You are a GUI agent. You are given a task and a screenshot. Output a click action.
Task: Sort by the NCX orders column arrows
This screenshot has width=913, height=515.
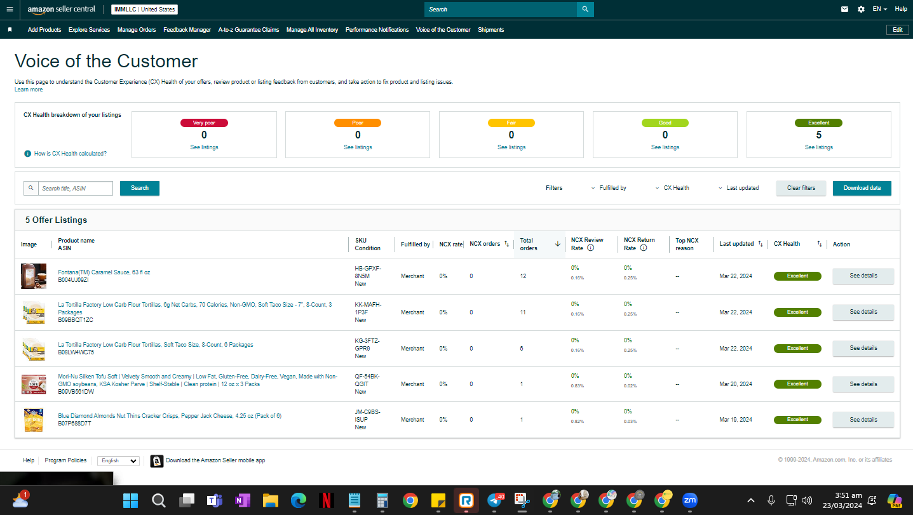click(x=507, y=244)
